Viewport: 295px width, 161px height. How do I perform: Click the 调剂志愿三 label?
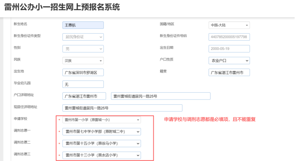coord(22,155)
